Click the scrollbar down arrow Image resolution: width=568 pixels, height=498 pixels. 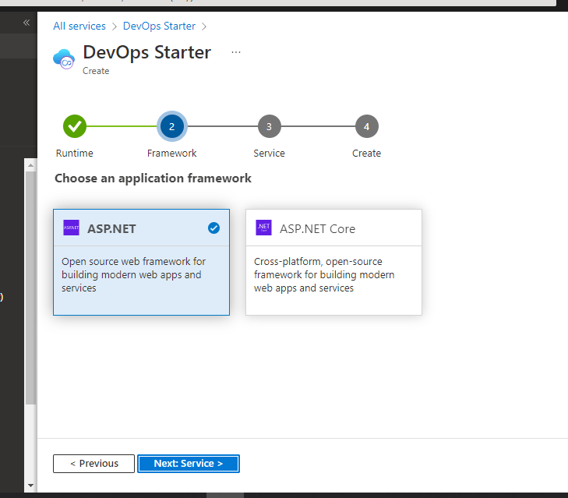click(x=30, y=486)
